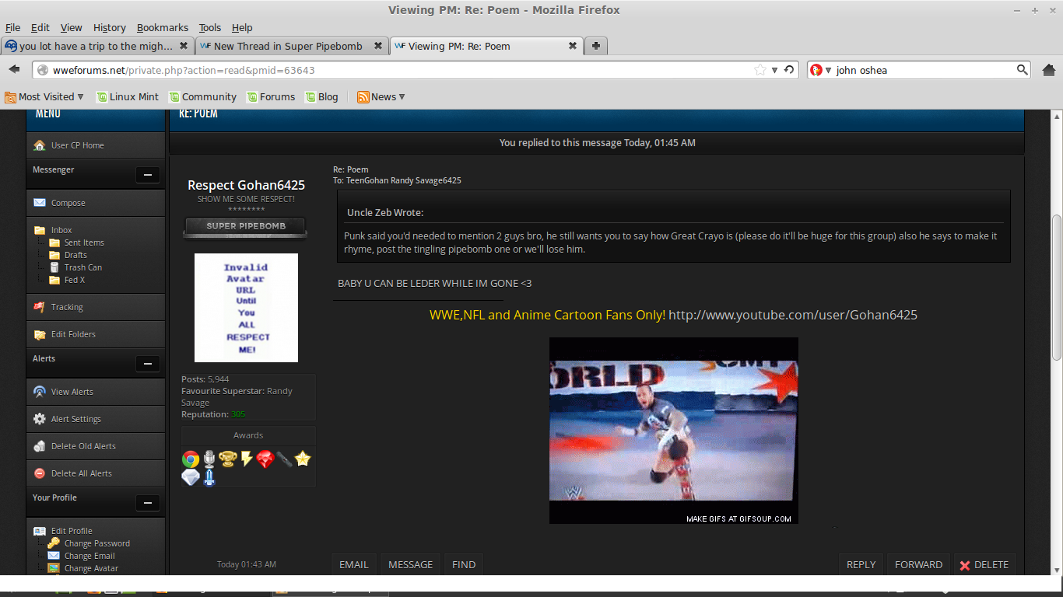Click the Compose envelope icon
This screenshot has width=1063, height=597.
click(x=40, y=203)
